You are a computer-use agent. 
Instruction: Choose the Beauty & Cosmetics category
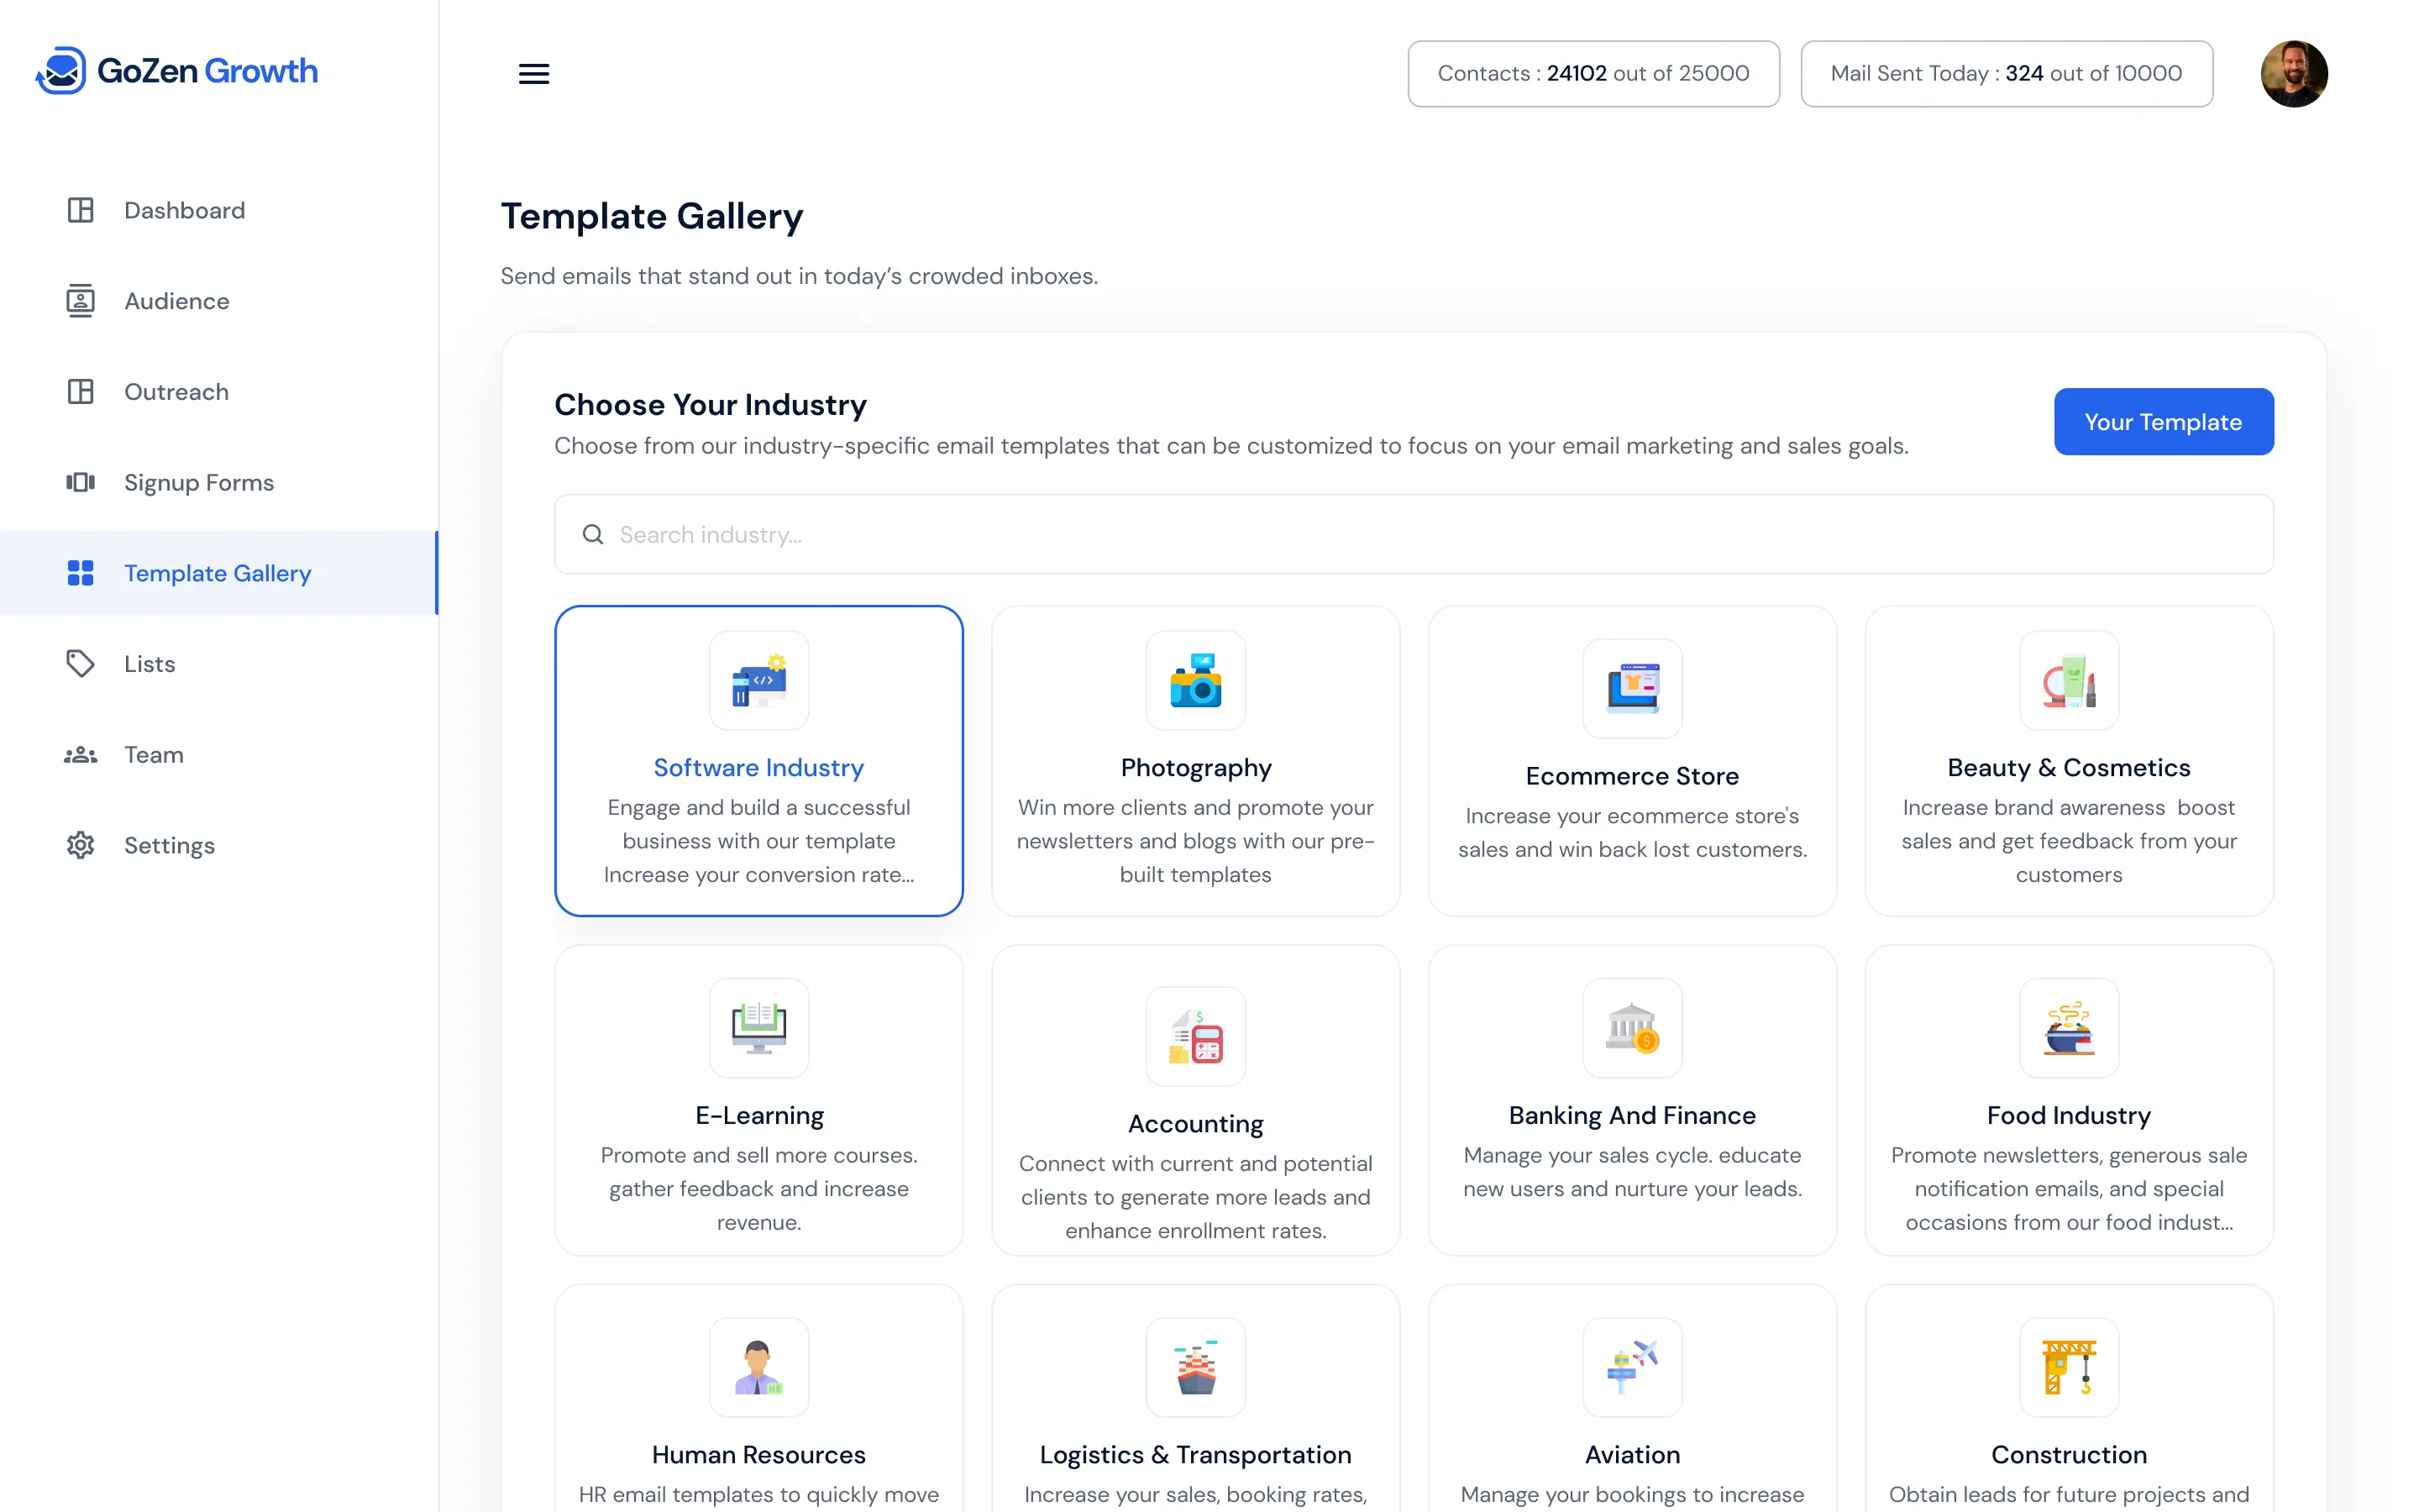[x=2068, y=761]
